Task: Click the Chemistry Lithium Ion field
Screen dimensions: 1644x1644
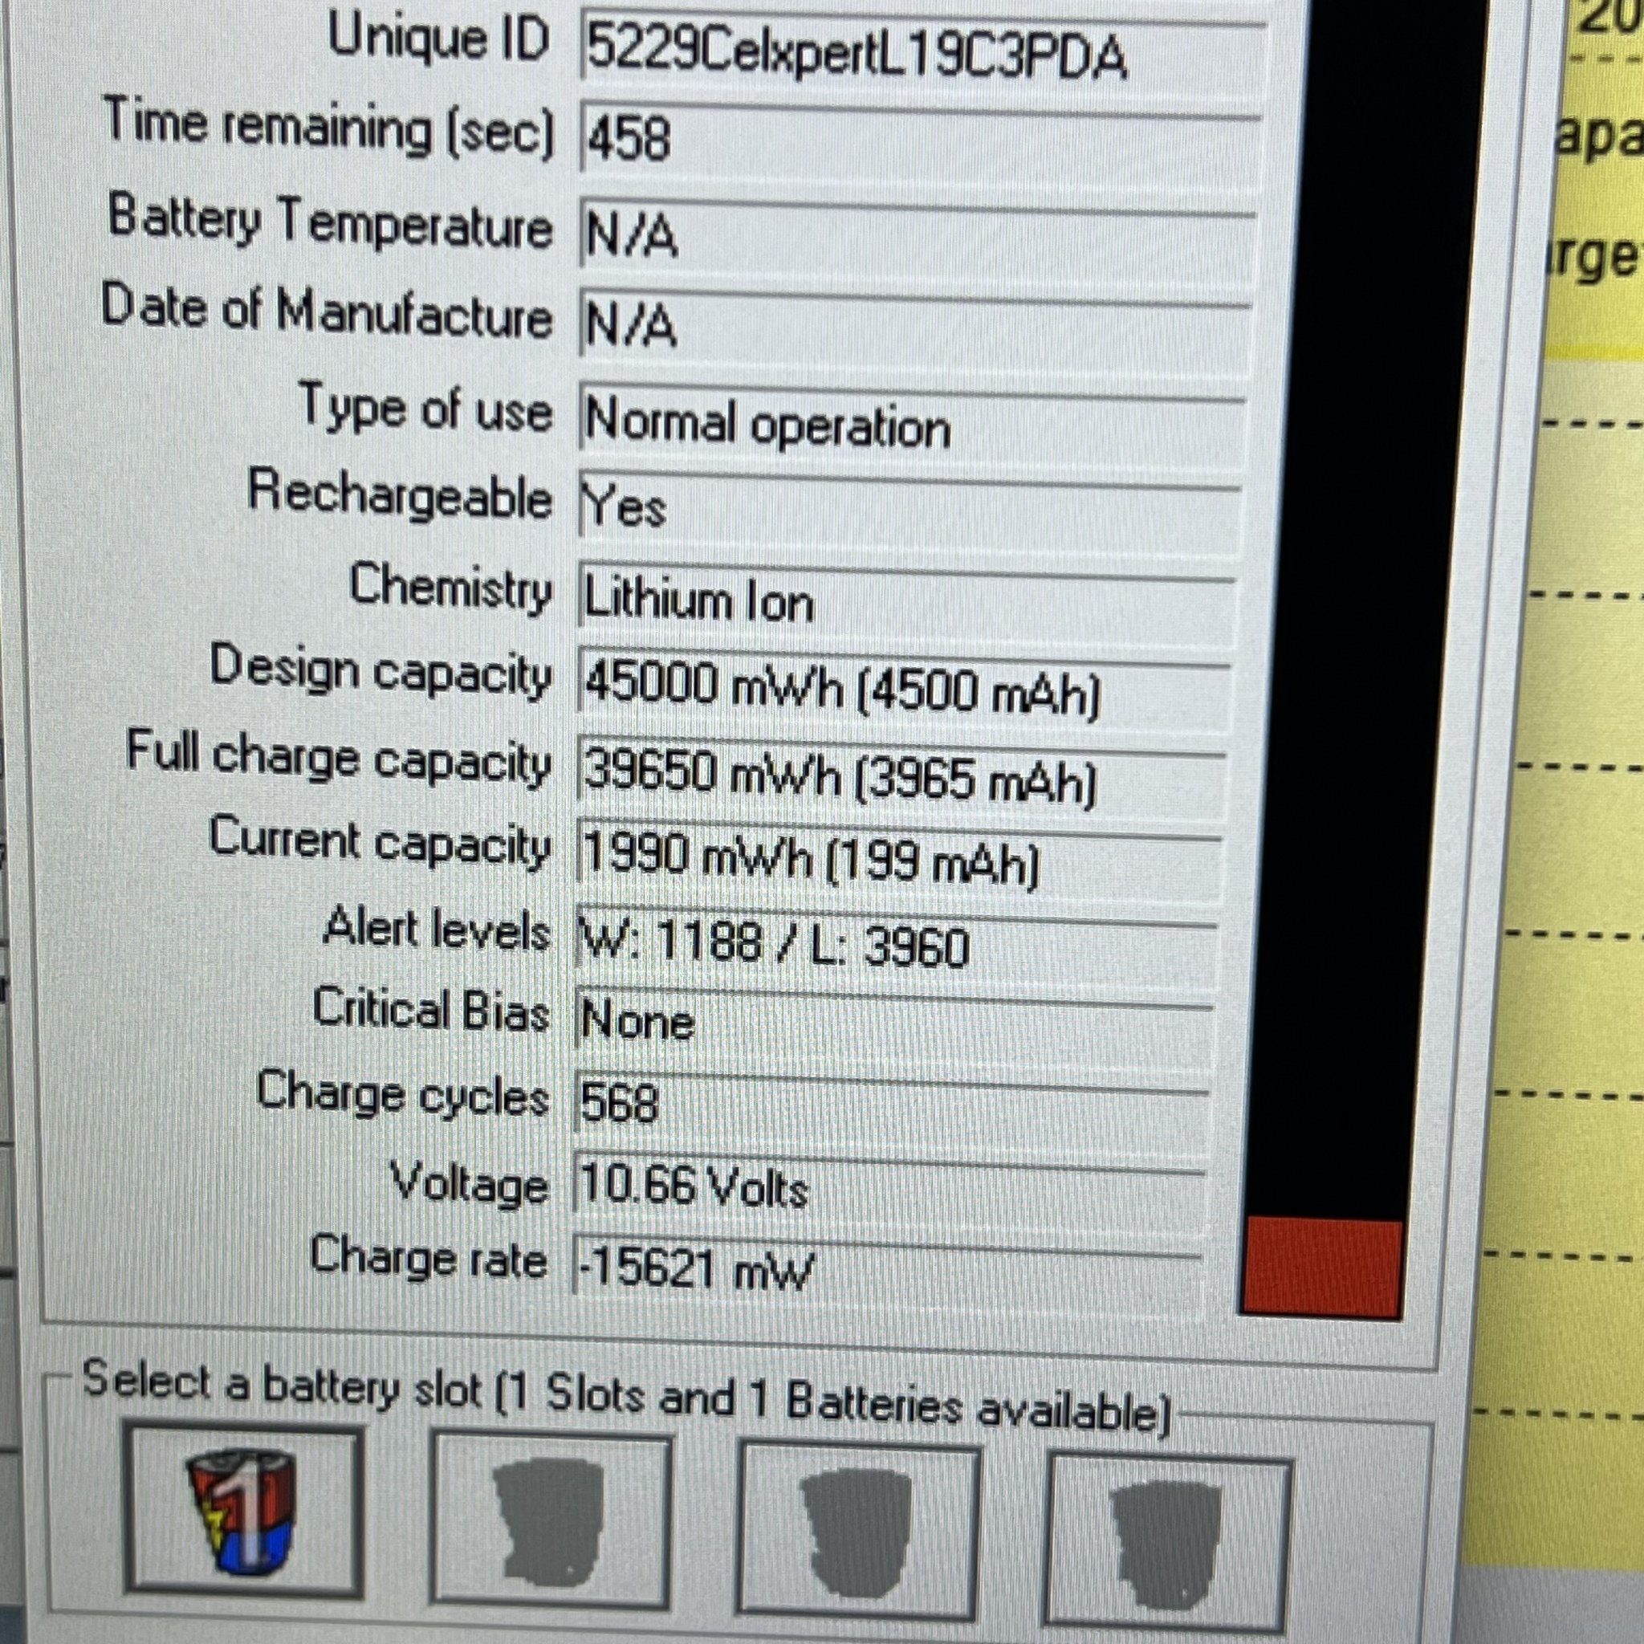Action: 906,601
